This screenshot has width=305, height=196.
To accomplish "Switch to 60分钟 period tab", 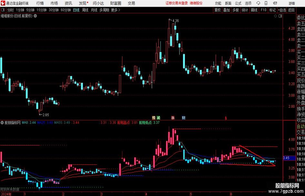I will 66,10.
